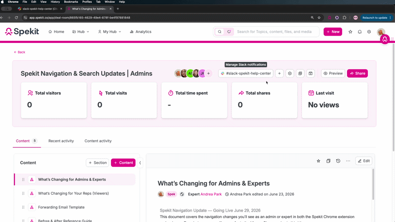Viewport: 395px width, 222px height.
Task: Go to Home in the navigation
Action: tap(56, 32)
